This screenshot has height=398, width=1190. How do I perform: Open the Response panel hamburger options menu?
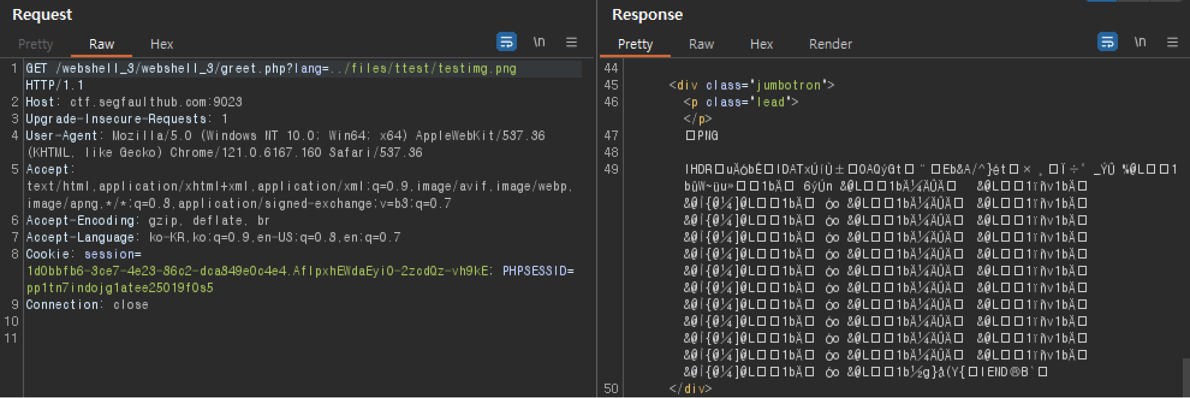(x=1173, y=41)
